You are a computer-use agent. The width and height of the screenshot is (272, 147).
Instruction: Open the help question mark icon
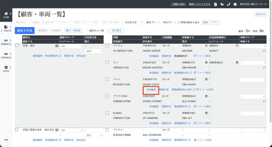[235, 4]
